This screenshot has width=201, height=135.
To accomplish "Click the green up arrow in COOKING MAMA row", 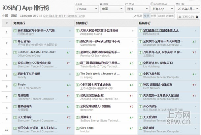I will click(x=68, y=52).
